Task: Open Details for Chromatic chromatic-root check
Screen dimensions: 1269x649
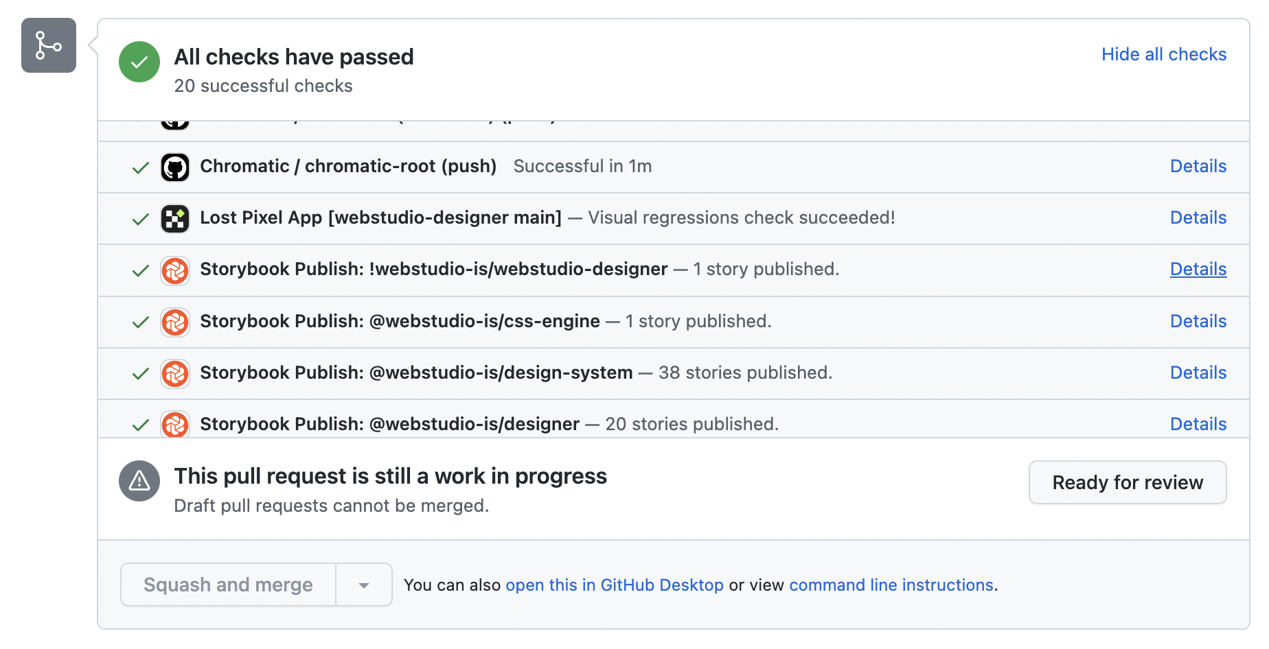Action: pyautogui.click(x=1198, y=166)
